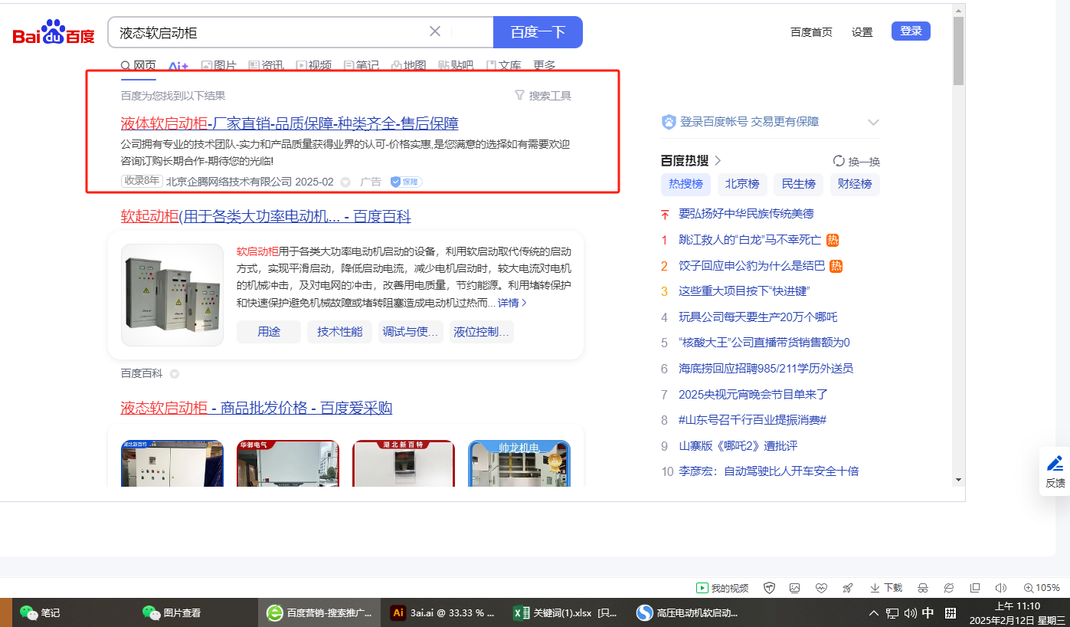This screenshot has width=1070, height=627.
Task: Mute browser sound via speaker icon
Action: point(1000,588)
